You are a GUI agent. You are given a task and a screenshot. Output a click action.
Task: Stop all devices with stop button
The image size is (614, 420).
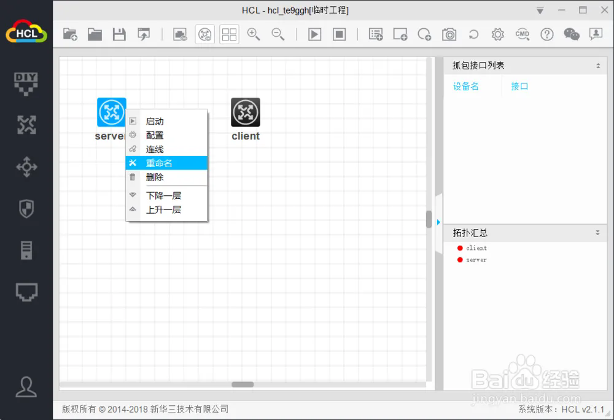(x=339, y=34)
